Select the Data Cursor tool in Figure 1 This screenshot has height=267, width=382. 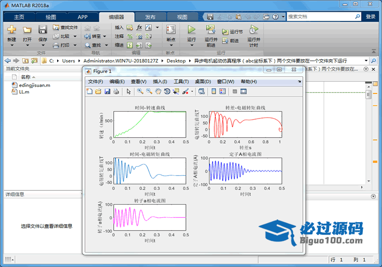pyautogui.click(x=176, y=91)
